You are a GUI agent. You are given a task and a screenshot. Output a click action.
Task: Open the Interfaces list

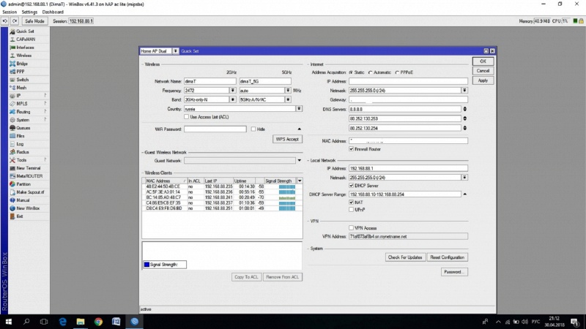(x=25, y=48)
